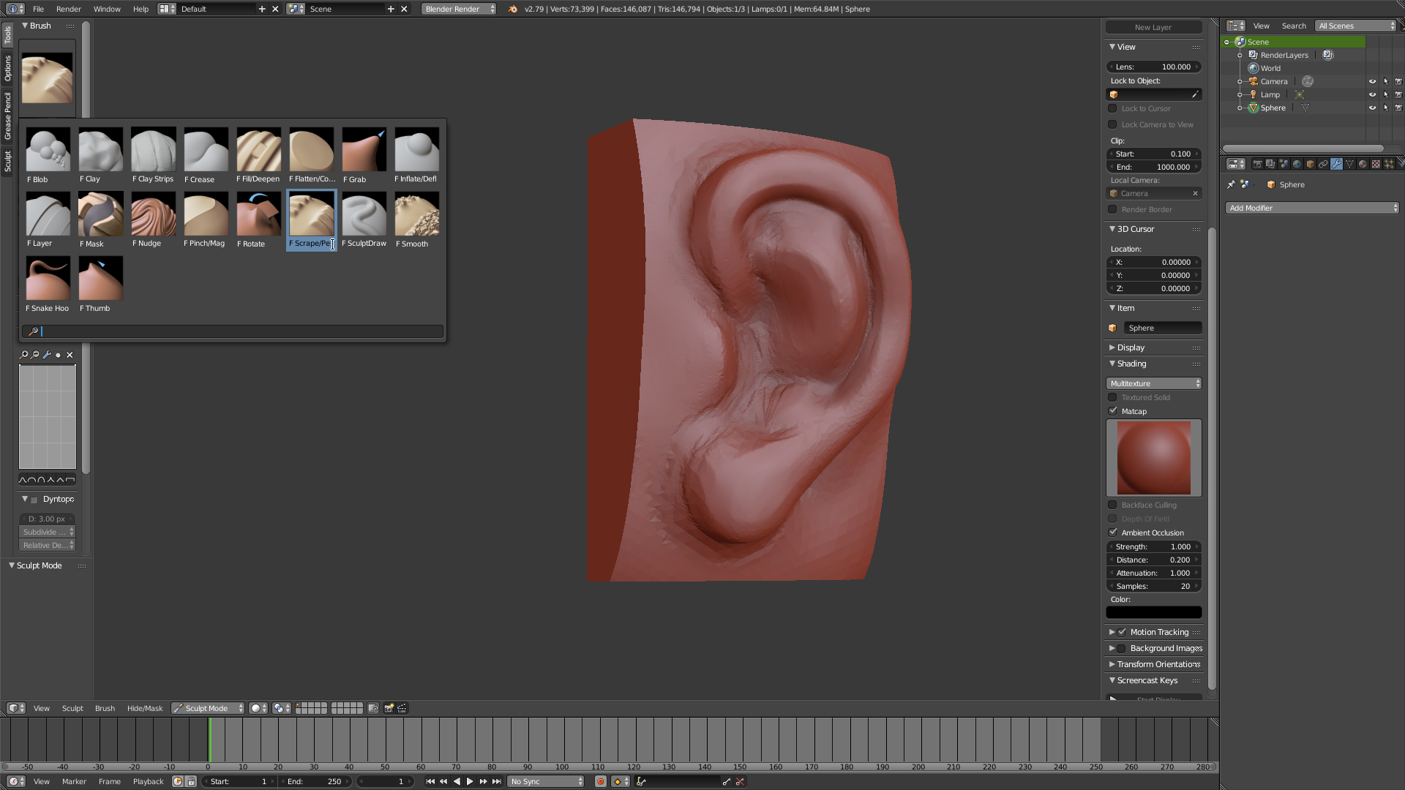Open the Hide/Mask menu
Image resolution: width=1405 pixels, height=790 pixels.
pyautogui.click(x=144, y=708)
